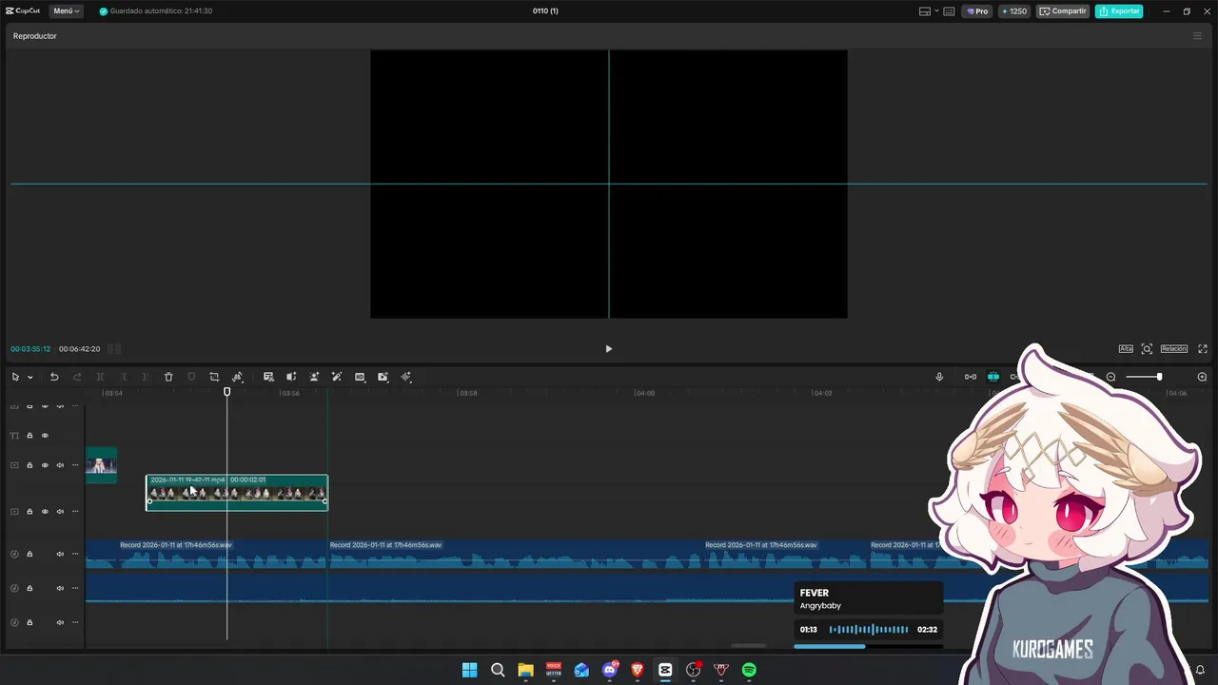Open the 1250 credits counter

[1014, 11]
